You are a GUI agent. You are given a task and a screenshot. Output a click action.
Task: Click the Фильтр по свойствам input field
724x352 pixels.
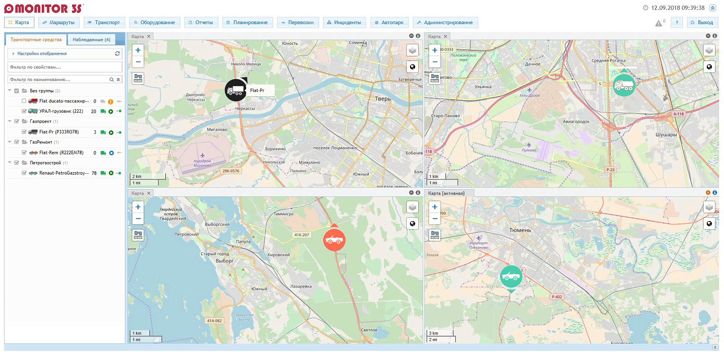point(65,67)
